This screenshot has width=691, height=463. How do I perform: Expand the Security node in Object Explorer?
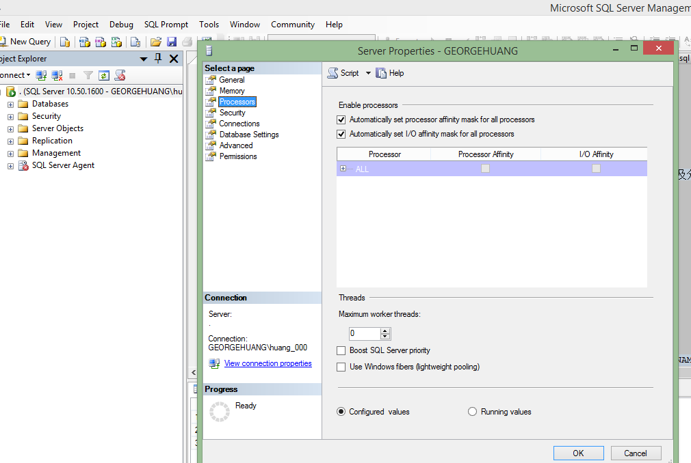[x=10, y=117]
